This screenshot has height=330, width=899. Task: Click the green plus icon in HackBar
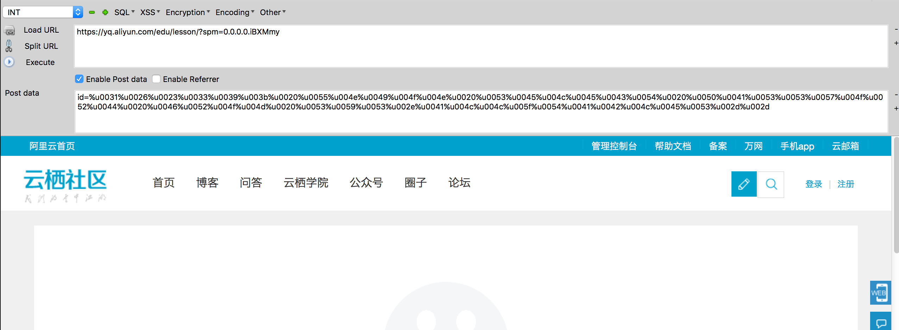click(x=105, y=12)
